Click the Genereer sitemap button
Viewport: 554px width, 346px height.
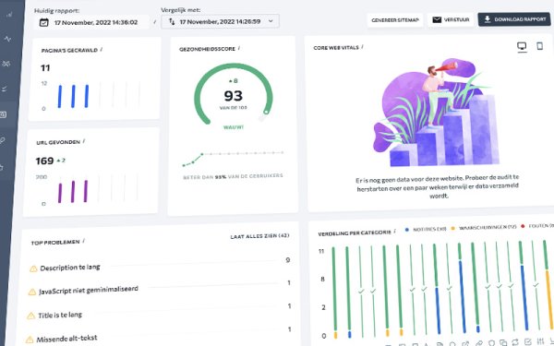394,20
